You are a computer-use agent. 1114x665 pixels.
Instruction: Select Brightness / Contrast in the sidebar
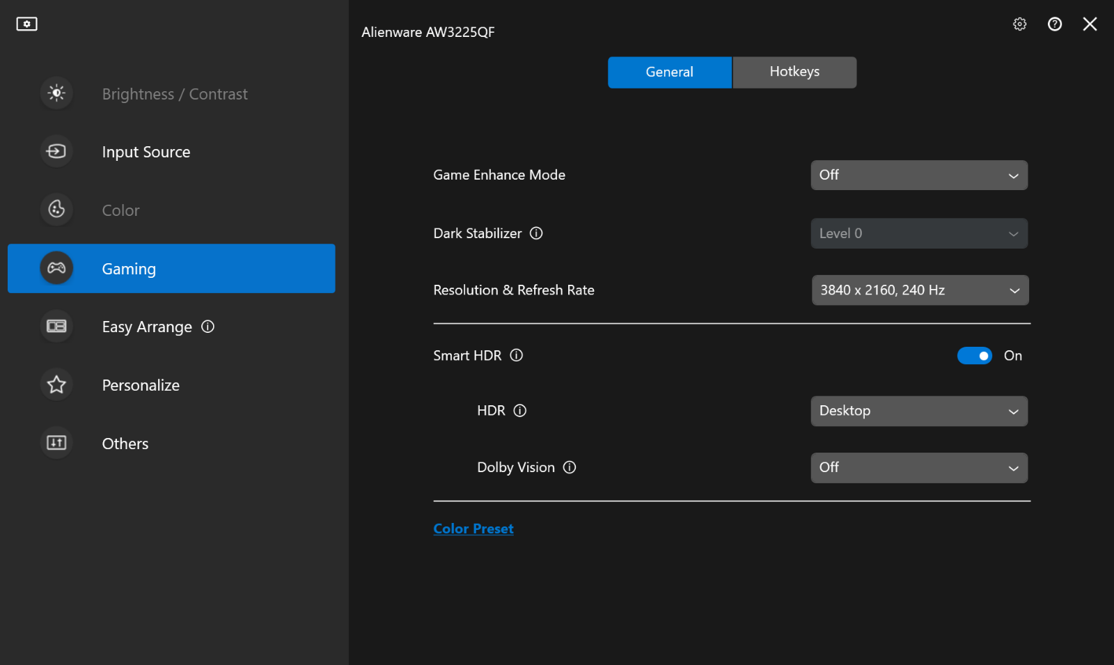[x=171, y=94]
